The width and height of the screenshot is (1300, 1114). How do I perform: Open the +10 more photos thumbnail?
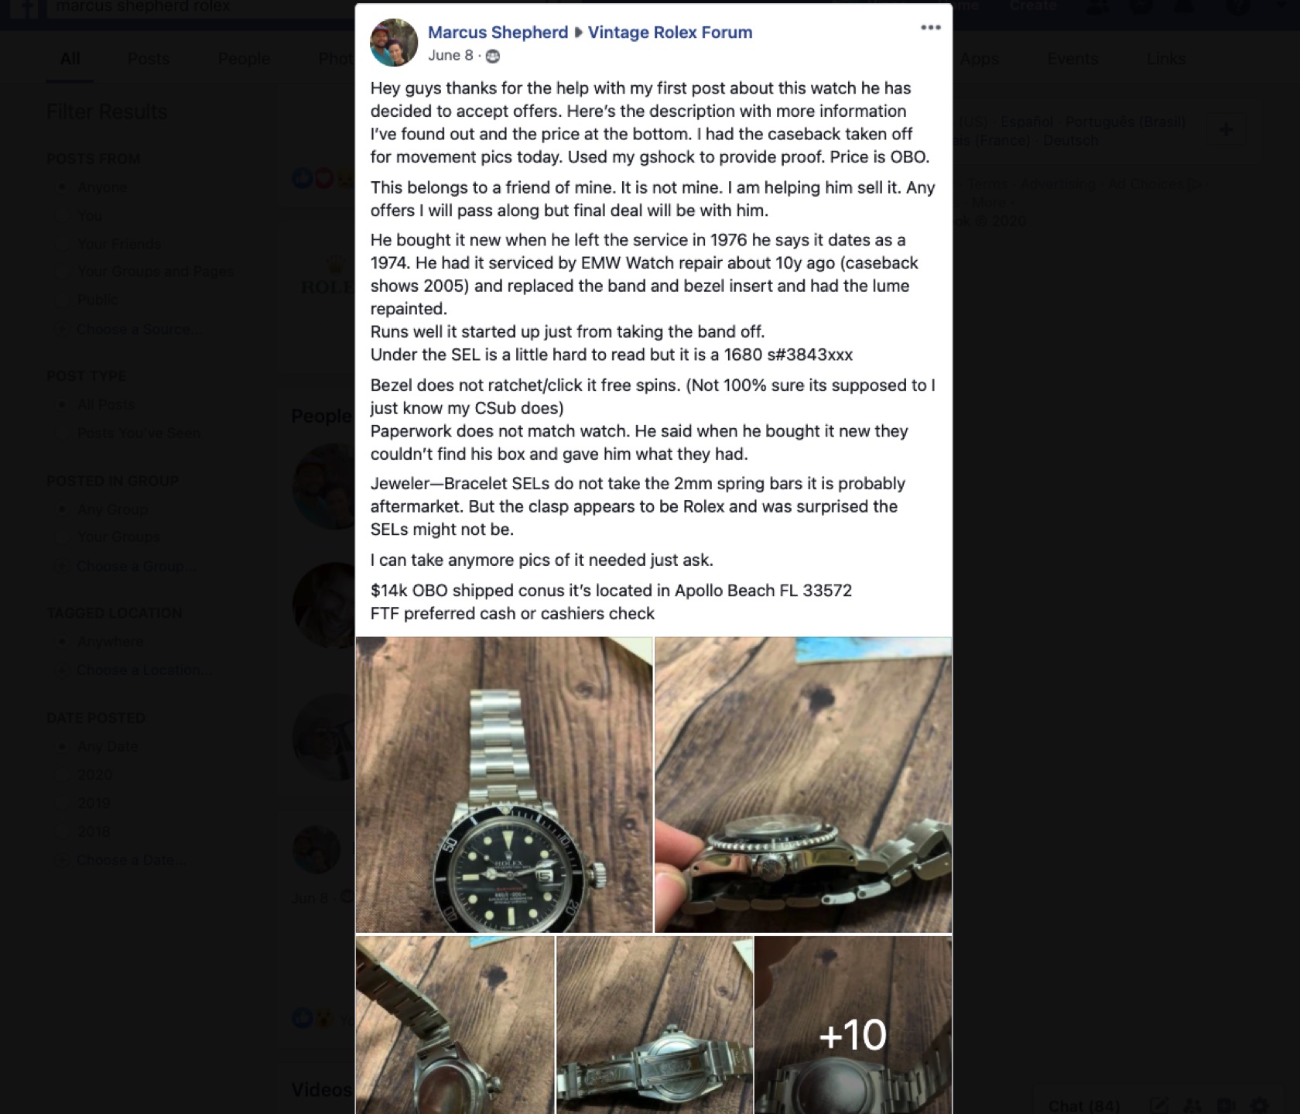853,1025
